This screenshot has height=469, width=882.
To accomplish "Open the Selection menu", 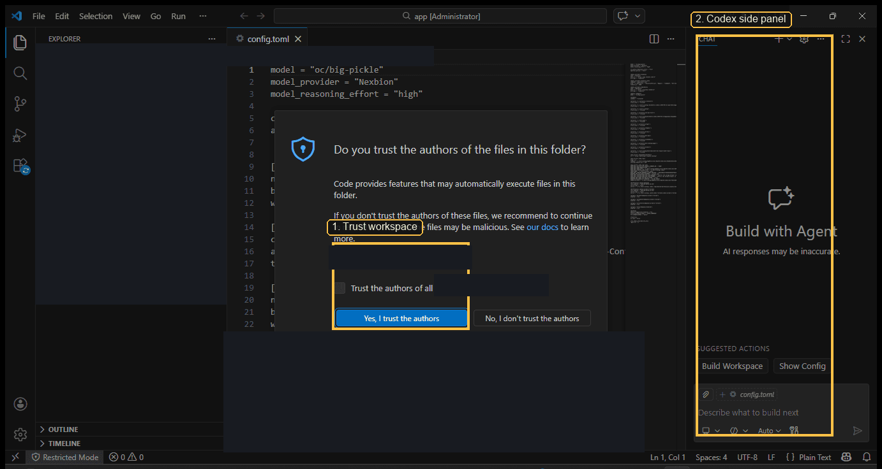I will tap(96, 16).
